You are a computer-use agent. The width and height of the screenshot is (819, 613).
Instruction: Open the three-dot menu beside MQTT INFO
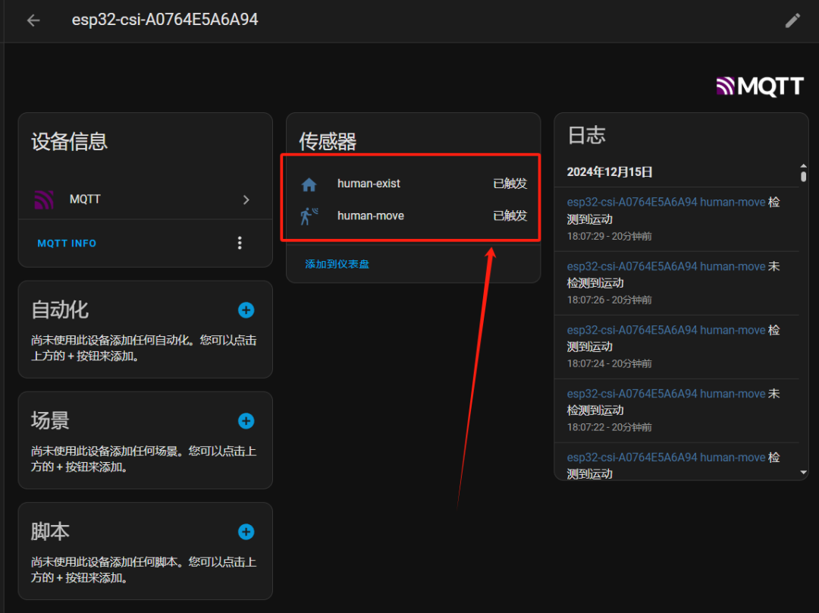[240, 243]
